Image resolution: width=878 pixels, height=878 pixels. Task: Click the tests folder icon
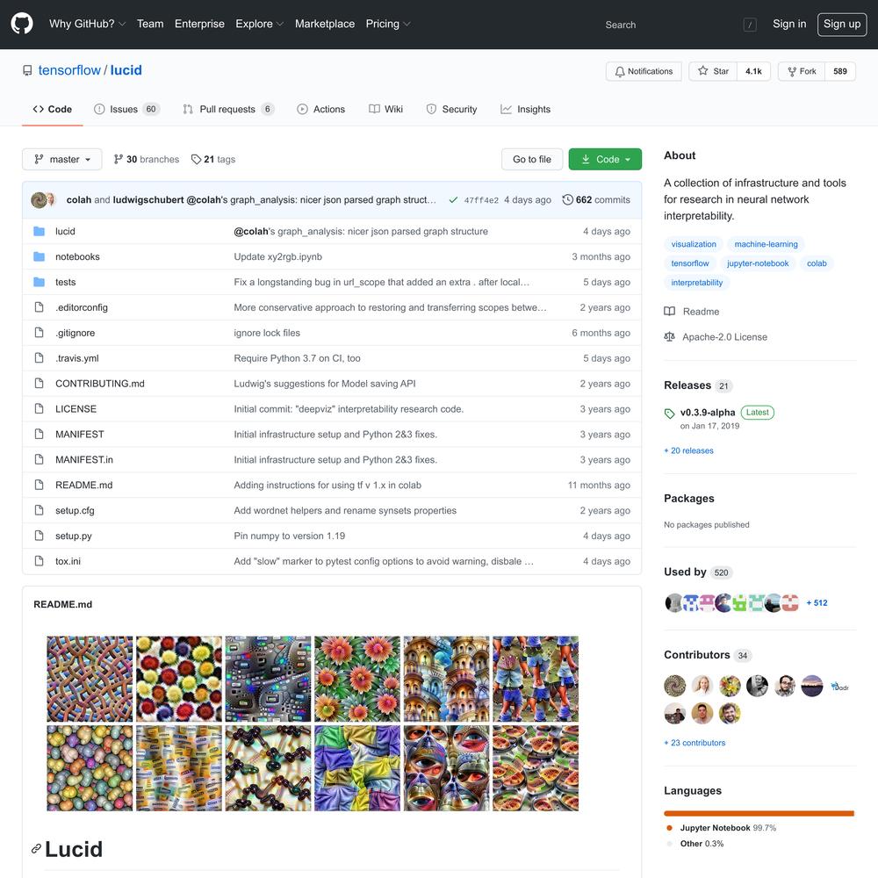click(x=39, y=282)
